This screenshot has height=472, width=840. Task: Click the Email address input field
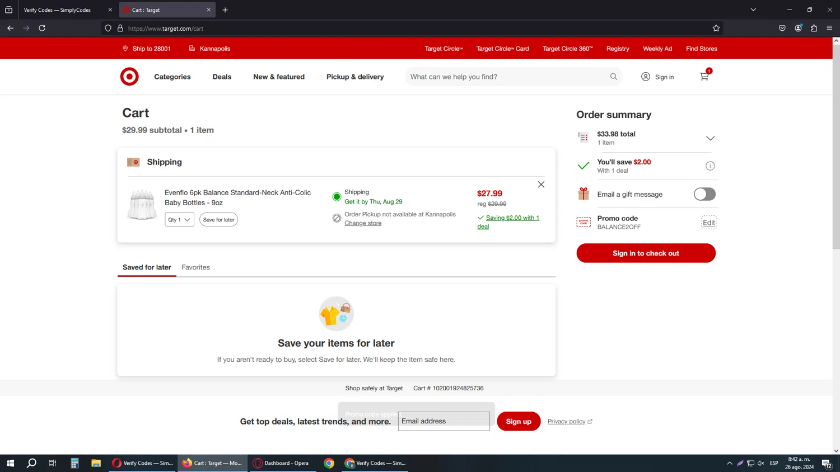tap(444, 421)
